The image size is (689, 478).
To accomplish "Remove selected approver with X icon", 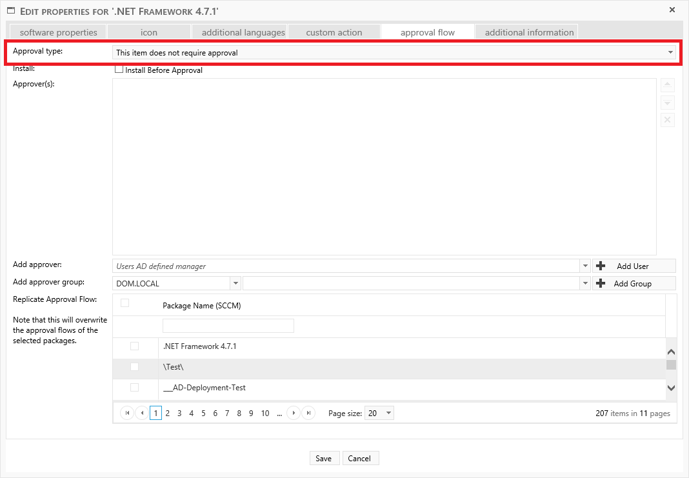I will [x=668, y=120].
